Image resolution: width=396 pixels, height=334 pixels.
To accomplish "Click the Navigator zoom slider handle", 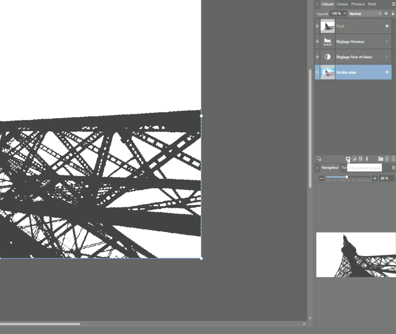I will pyautogui.click(x=347, y=177).
